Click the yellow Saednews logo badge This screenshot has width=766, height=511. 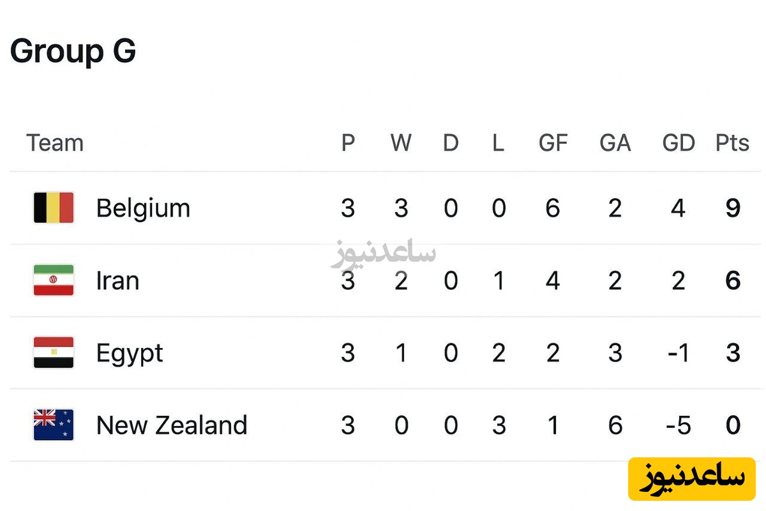tap(691, 478)
